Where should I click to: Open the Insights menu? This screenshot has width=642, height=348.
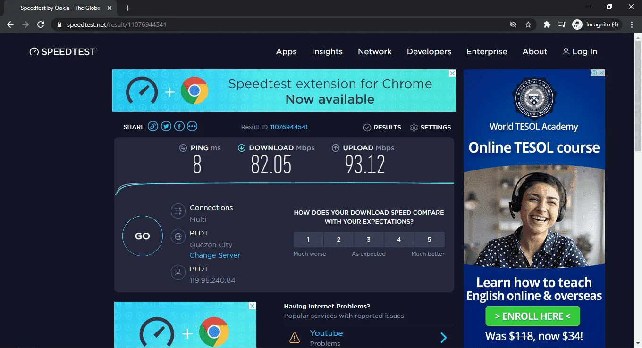tap(327, 51)
